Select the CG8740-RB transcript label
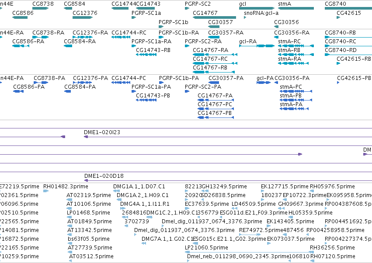The width and height of the screenshot is (372, 263). click(340, 32)
